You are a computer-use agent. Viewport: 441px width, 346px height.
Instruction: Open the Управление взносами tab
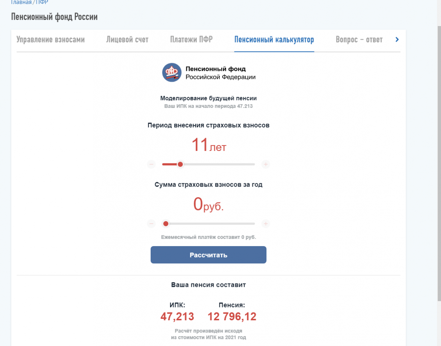click(51, 40)
